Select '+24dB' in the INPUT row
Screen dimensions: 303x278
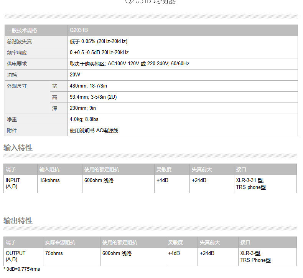point(199,180)
